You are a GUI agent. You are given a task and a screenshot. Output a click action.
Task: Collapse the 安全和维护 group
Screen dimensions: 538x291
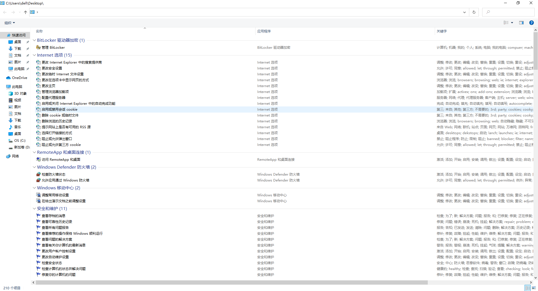coord(34,208)
